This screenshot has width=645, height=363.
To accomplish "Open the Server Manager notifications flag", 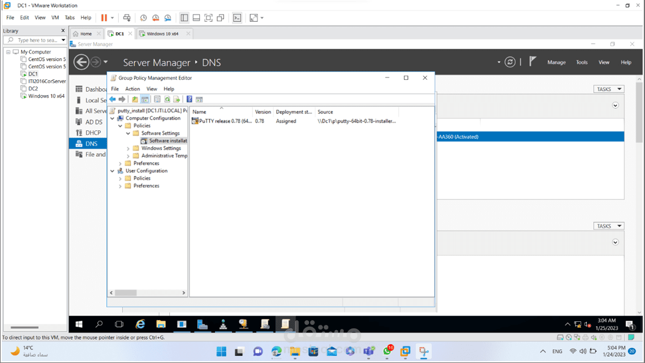I will coord(532,62).
